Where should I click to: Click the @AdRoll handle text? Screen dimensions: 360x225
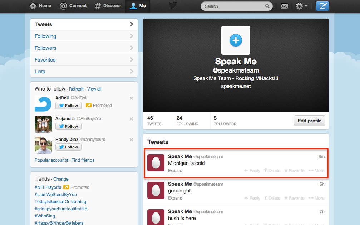[x=79, y=98]
